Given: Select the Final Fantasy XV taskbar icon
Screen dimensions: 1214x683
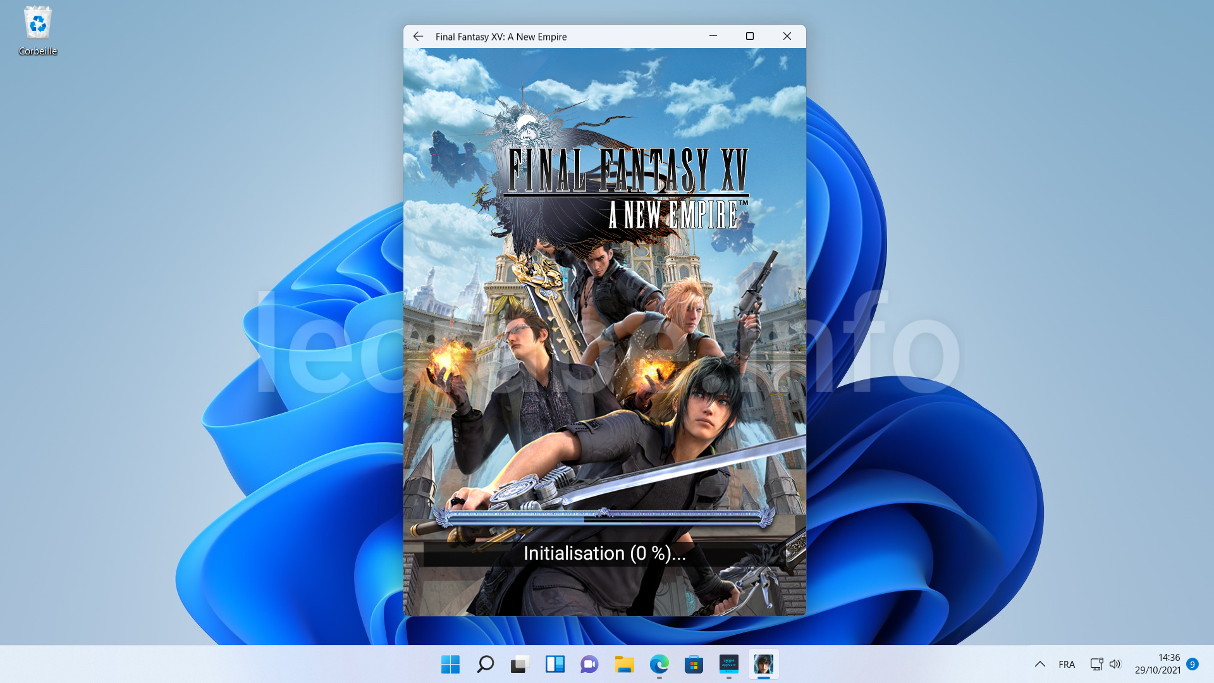Looking at the screenshot, I should (763, 664).
